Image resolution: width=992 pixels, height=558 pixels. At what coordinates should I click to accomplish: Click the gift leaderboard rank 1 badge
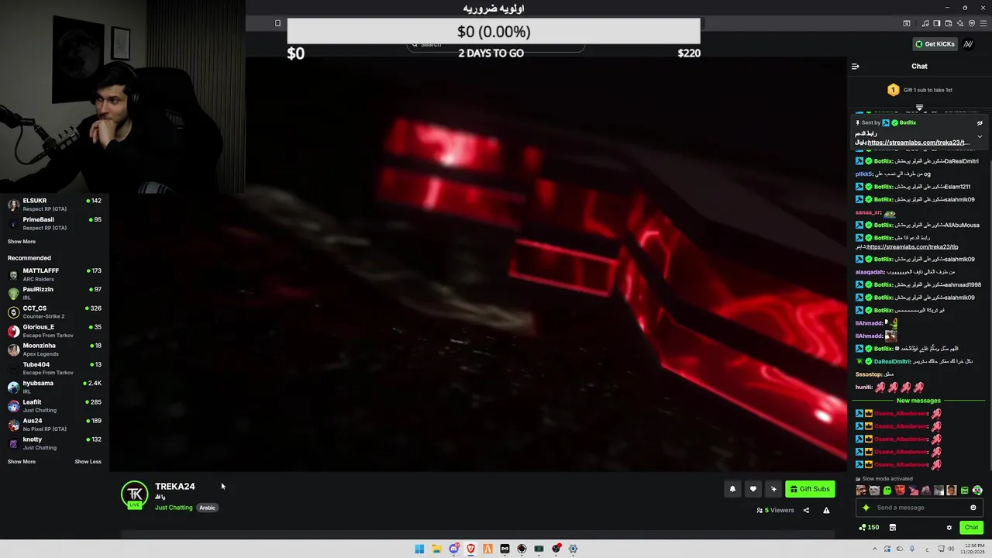893,90
